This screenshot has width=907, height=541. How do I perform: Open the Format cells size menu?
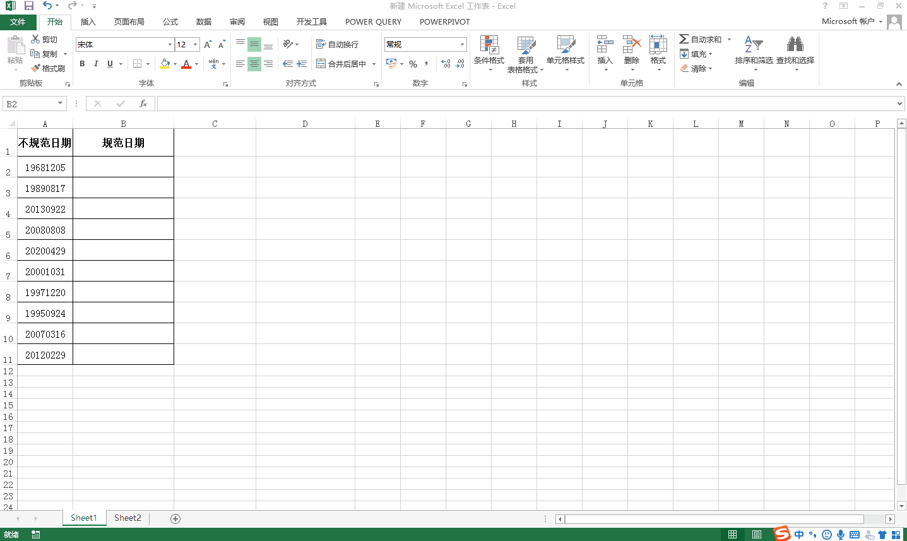pos(658,53)
